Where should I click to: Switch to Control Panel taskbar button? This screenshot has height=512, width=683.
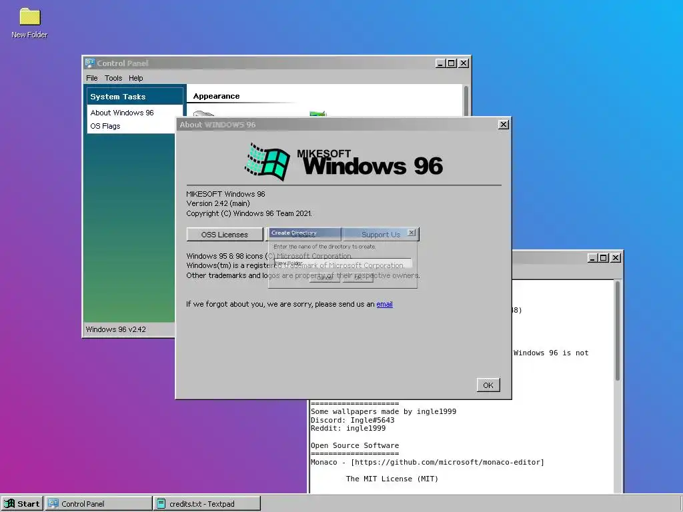click(99, 504)
